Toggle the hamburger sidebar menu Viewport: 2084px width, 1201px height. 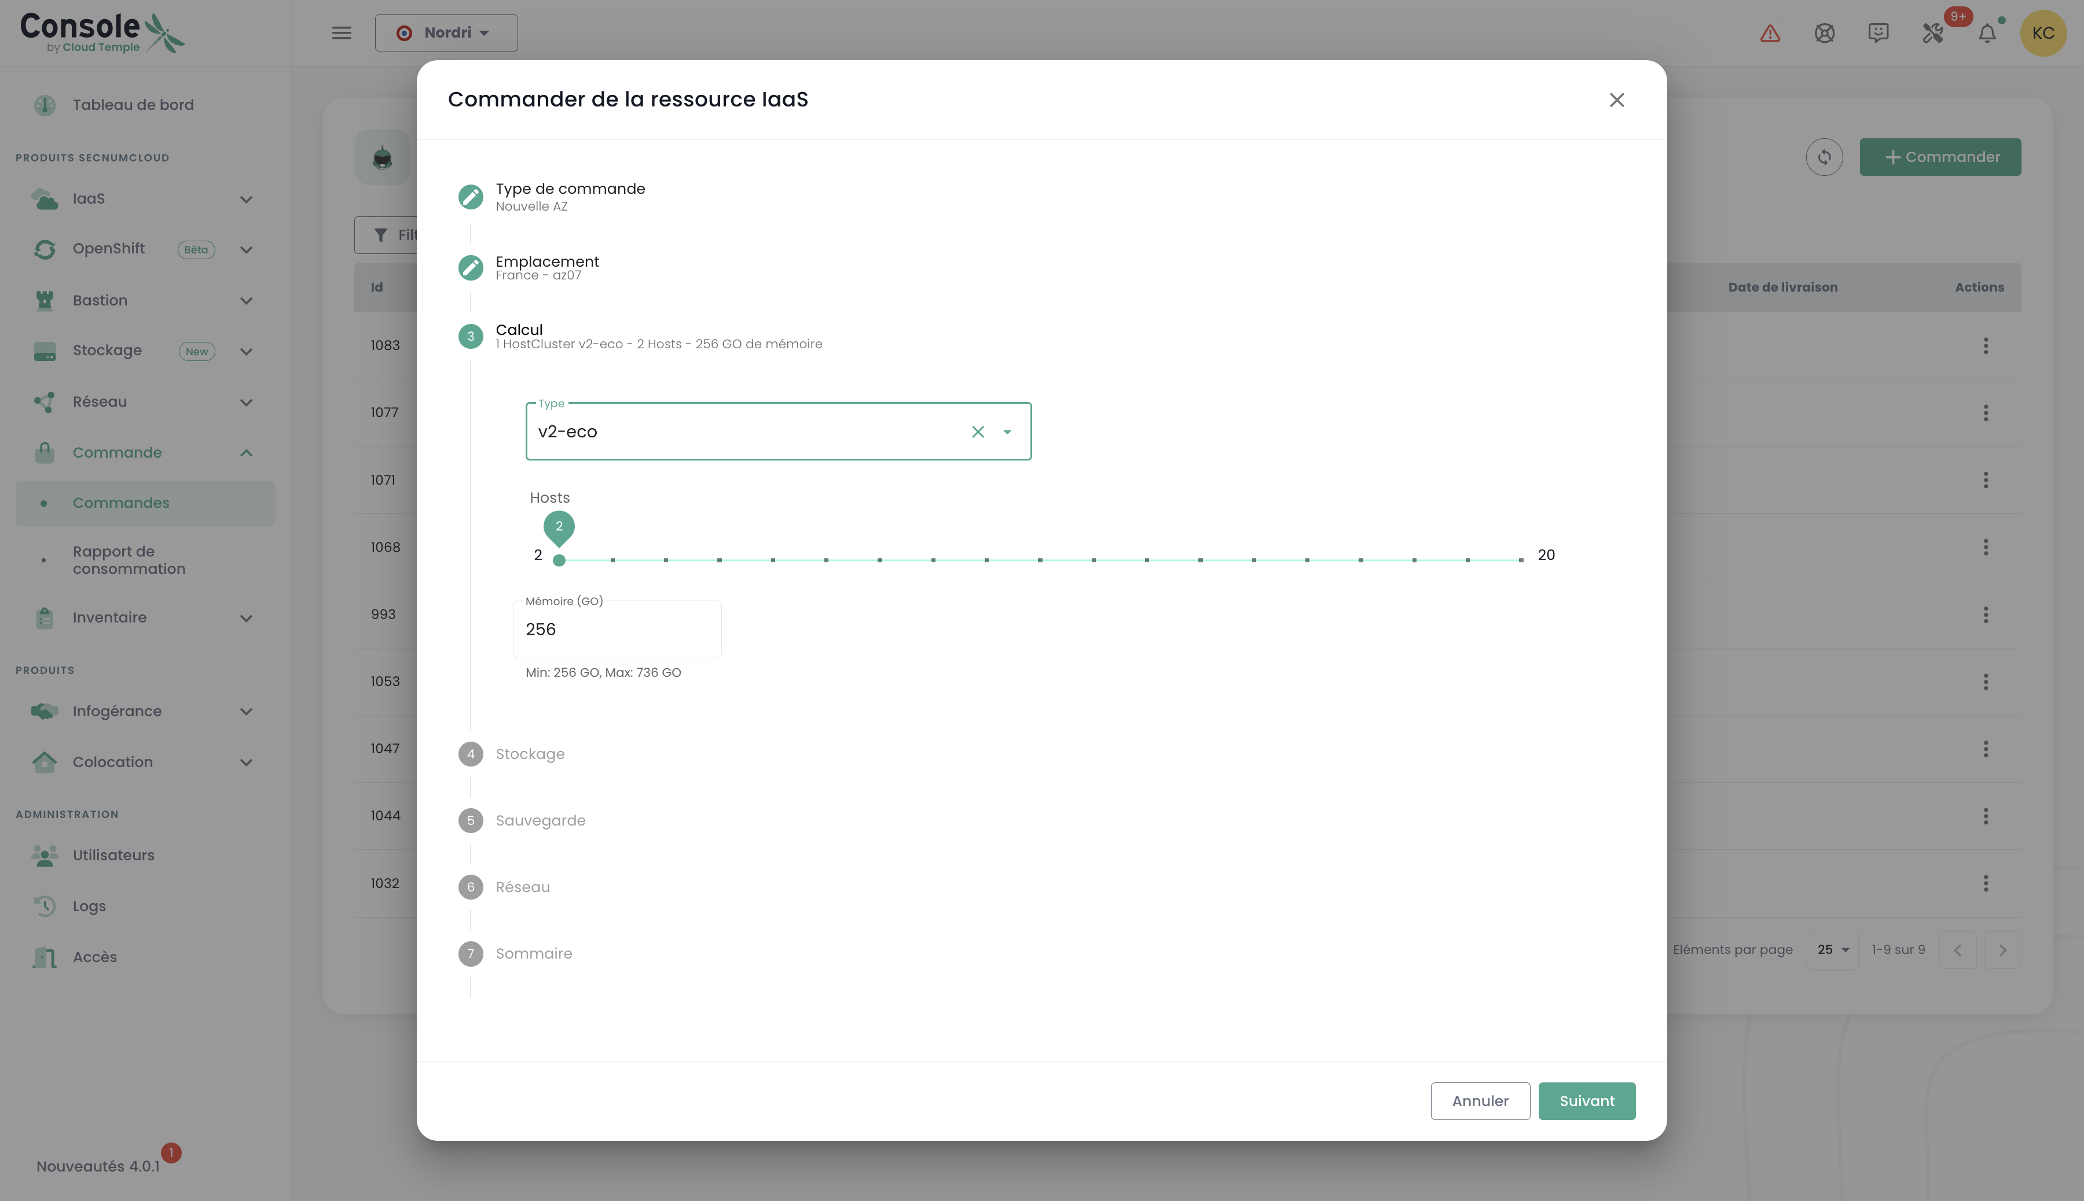[x=342, y=33]
